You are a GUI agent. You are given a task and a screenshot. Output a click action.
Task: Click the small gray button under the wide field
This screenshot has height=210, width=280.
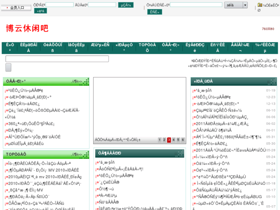(x=8, y=67)
